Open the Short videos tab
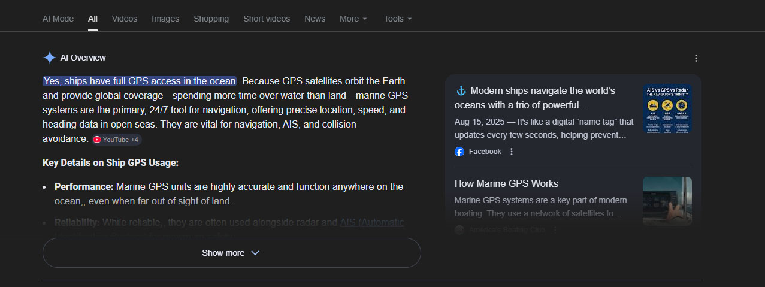Image resolution: width=765 pixels, height=287 pixels. [267, 19]
